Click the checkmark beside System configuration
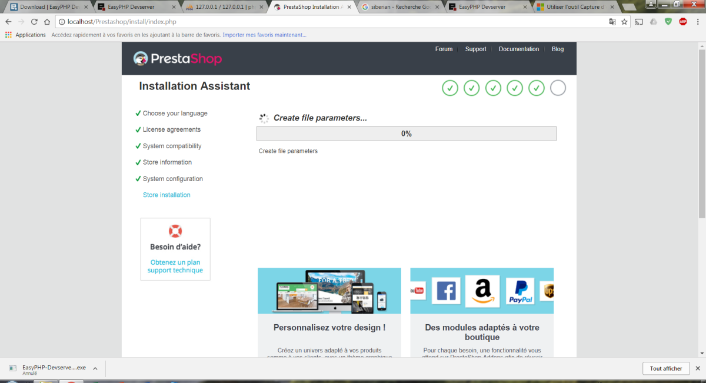Viewport: 706px width, 383px height. pos(138,179)
